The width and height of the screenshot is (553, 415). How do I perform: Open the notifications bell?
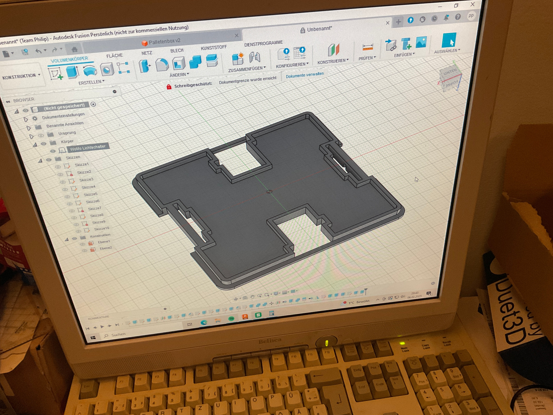[x=446, y=18]
